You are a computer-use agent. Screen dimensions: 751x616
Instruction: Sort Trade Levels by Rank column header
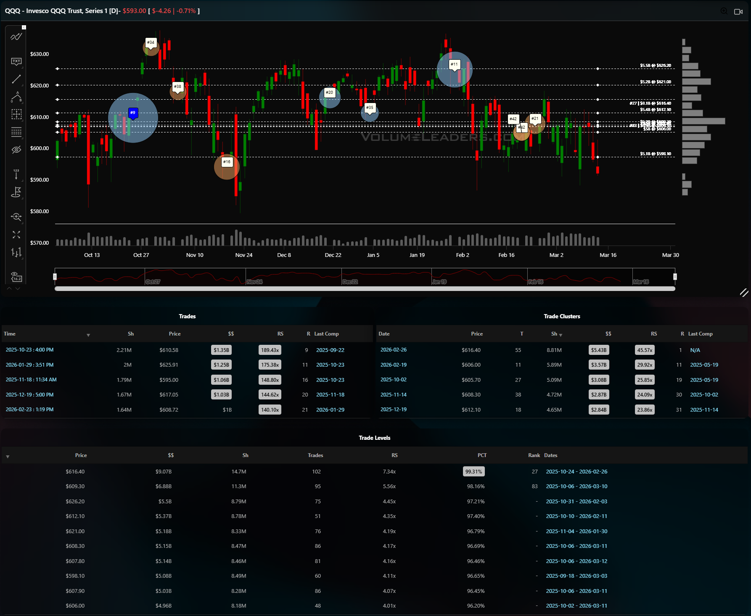pyautogui.click(x=534, y=455)
